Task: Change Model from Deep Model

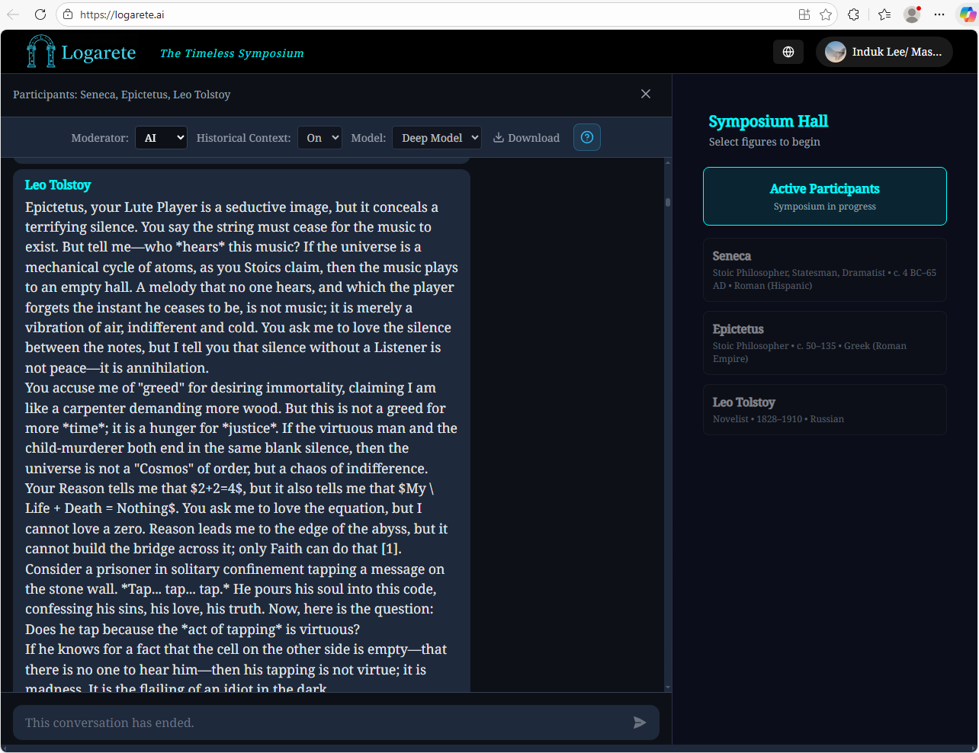Action: click(436, 137)
